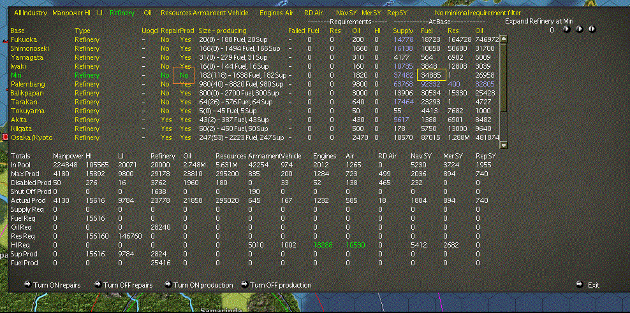Click the base list scroll up arrow
The image size is (630, 313).
[503, 39]
